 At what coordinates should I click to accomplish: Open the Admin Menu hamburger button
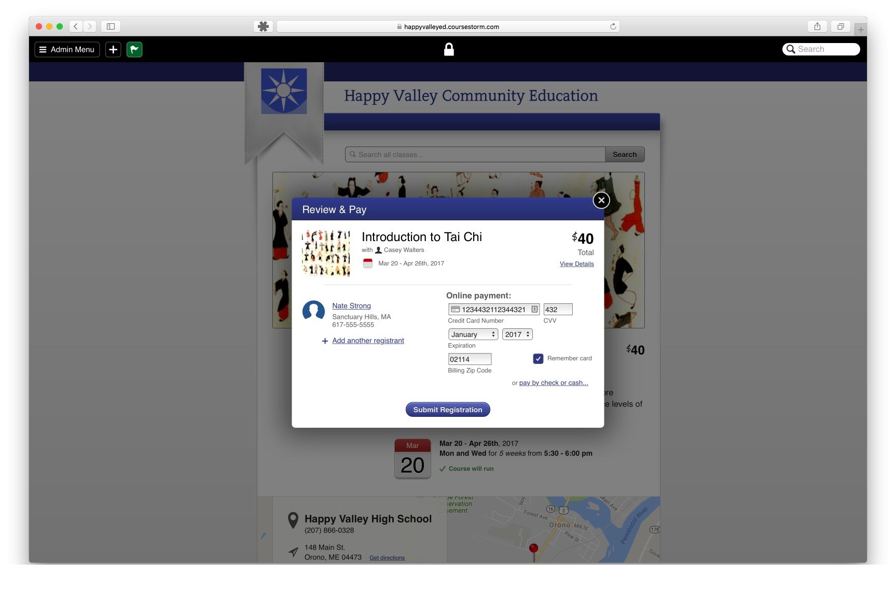coord(67,49)
